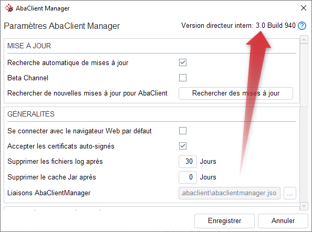Click the Jar cache days field showing 0

pos(188,177)
